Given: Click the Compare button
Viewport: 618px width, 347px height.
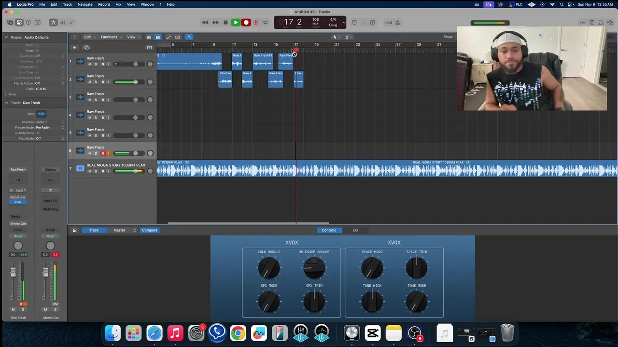Looking at the screenshot, I should pos(149,230).
